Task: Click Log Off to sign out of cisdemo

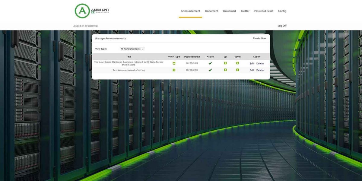Action: click(x=282, y=26)
